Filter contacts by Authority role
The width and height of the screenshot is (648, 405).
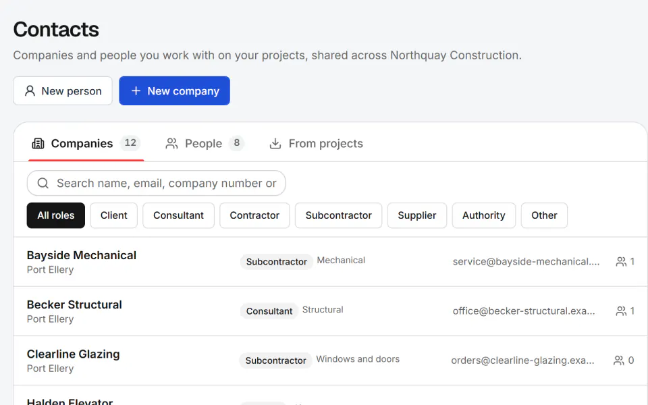[x=483, y=215]
